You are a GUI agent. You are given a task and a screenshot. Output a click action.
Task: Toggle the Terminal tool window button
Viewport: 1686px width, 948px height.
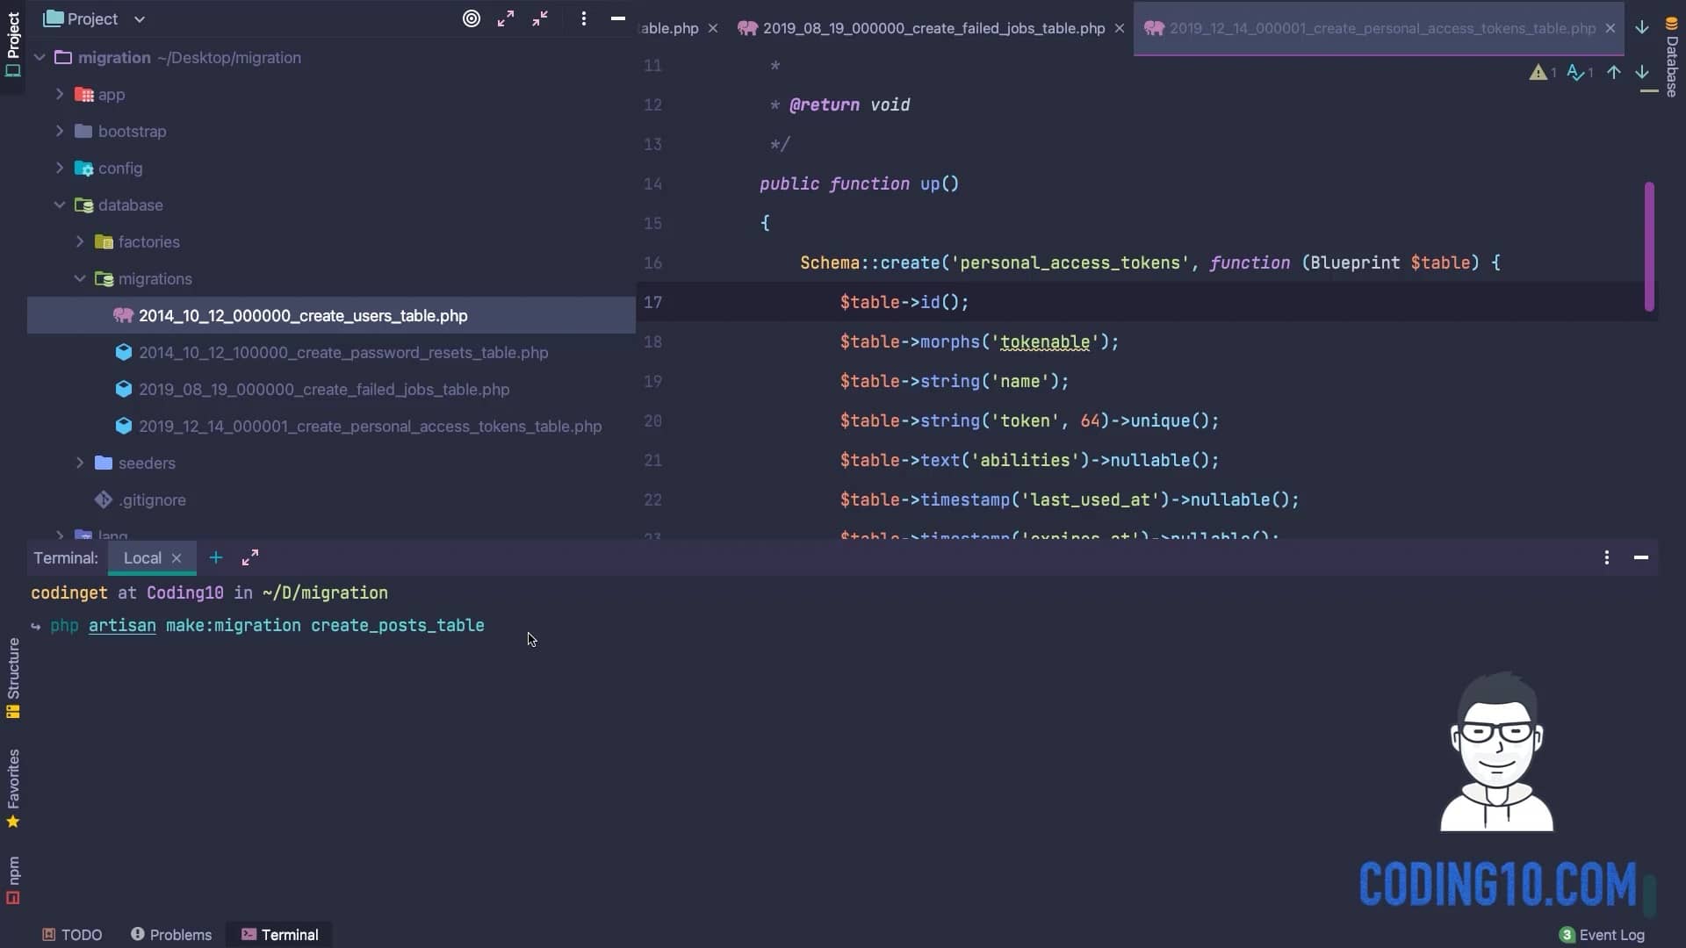tap(279, 935)
